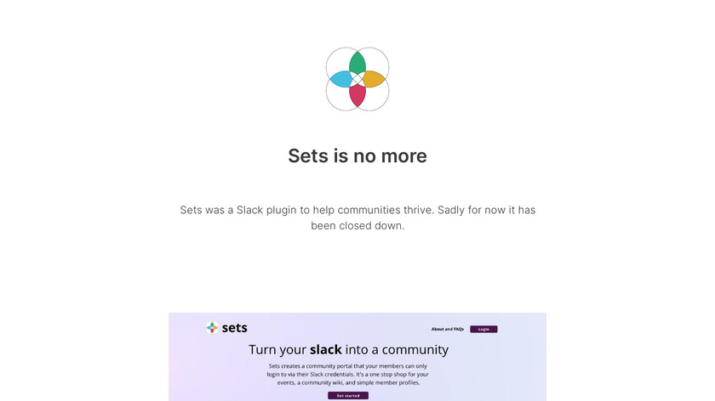The width and height of the screenshot is (715, 401).
Task: Click the small multicolor logo beside the sets wordmark
Action: point(212,328)
